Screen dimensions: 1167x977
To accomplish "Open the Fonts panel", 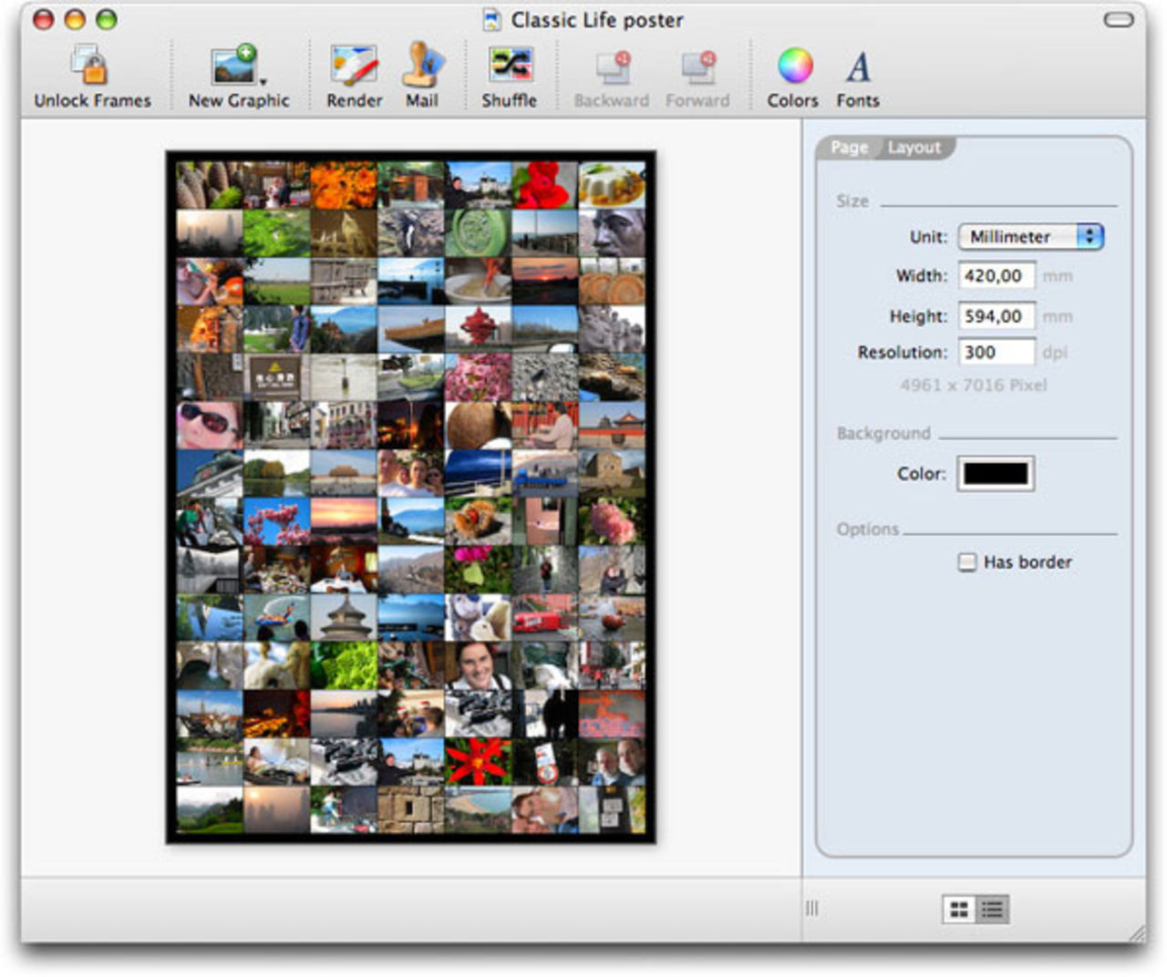I will tap(858, 66).
